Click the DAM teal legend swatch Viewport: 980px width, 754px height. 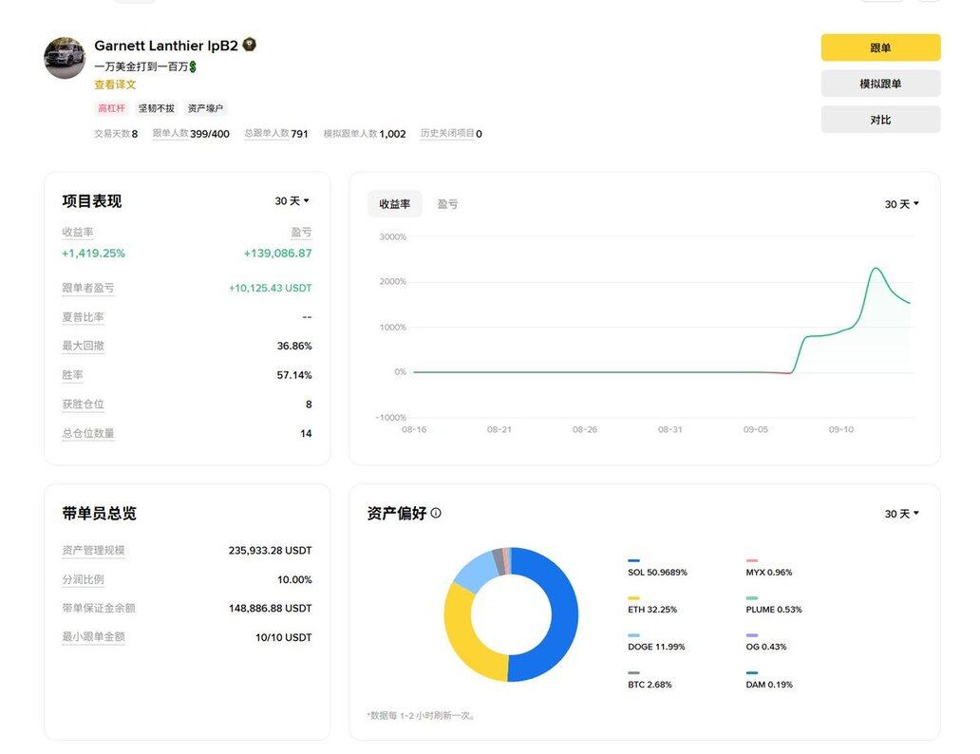(x=751, y=672)
